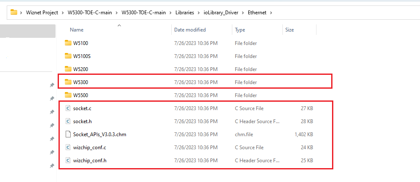Click the wizchip_conf.c file icon
Screen dimensions: 420x182
[68, 148]
